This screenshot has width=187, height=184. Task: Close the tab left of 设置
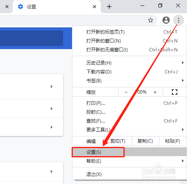point(7,7)
